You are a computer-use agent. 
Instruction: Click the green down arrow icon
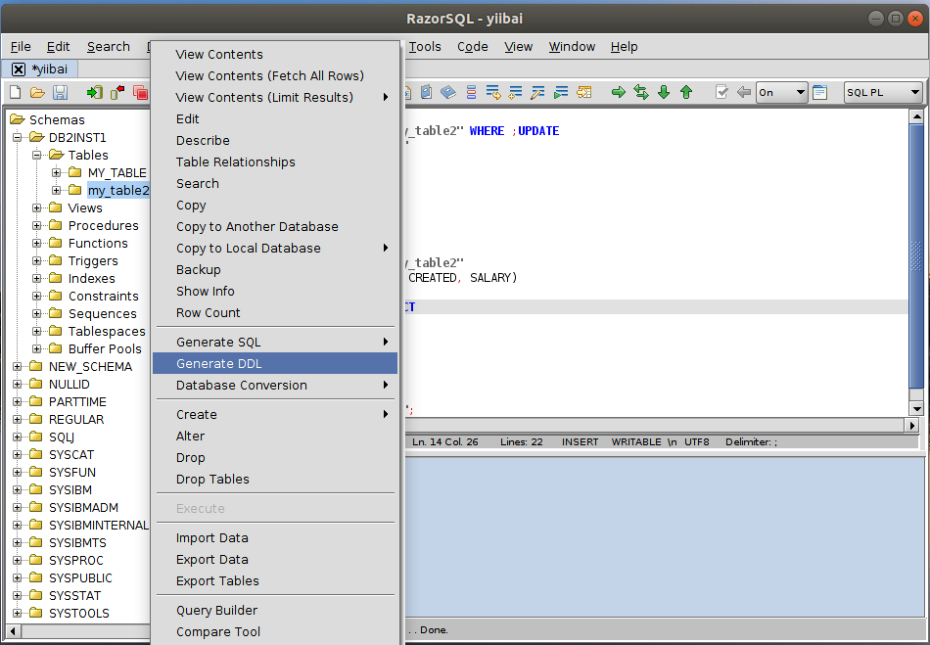click(x=664, y=92)
